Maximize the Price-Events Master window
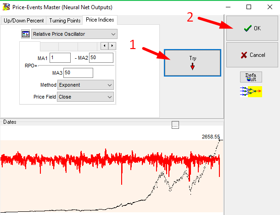The image size is (280, 215). (248, 7)
